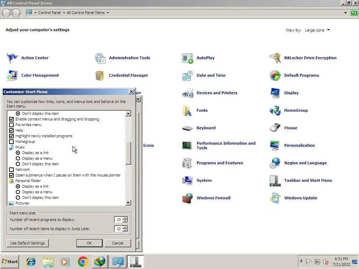The image size is (359, 269).
Task: Open the HomeGroup icon
Action: click(275, 110)
